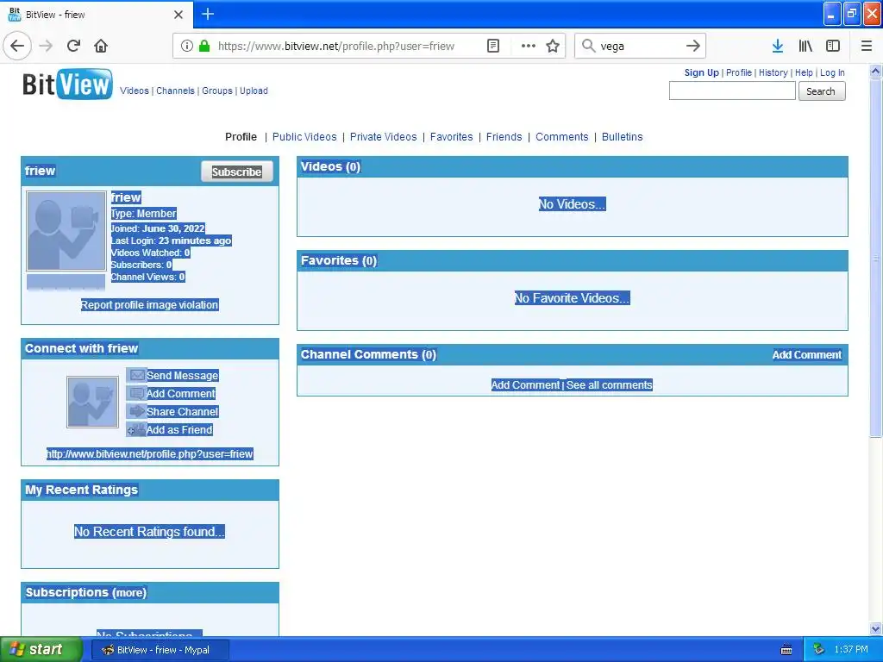Open the library bookmarks icon
The image size is (883, 662).
pos(805,47)
